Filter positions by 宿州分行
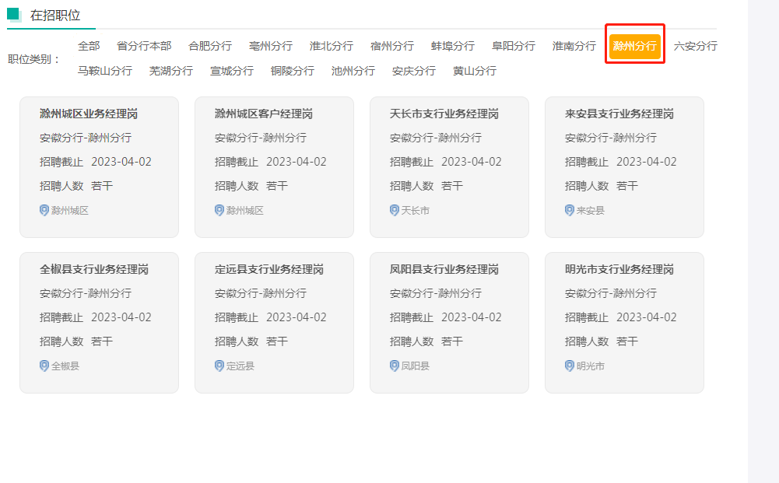779x483 pixels. (x=392, y=46)
